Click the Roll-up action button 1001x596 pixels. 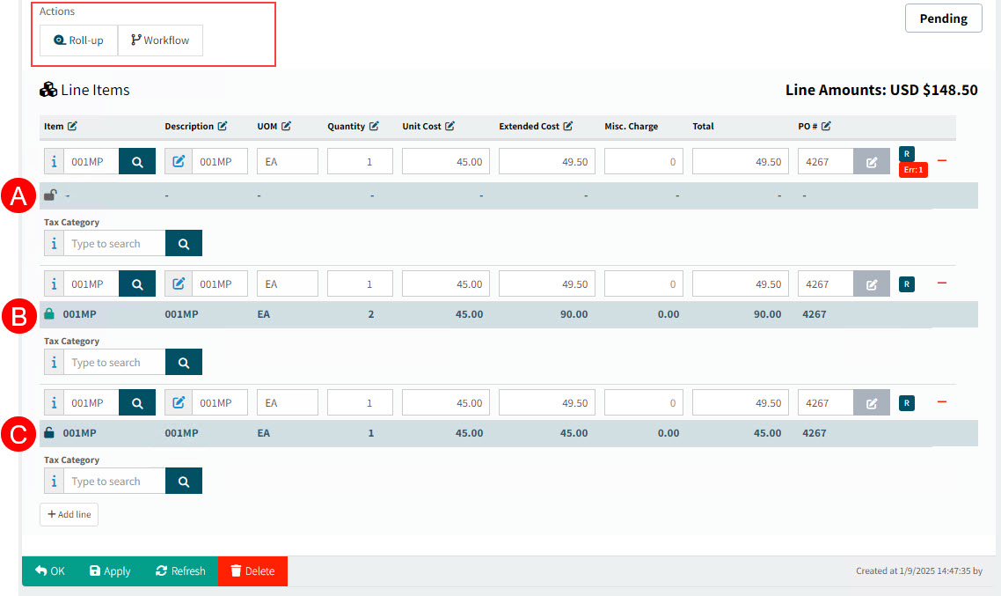click(78, 40)
